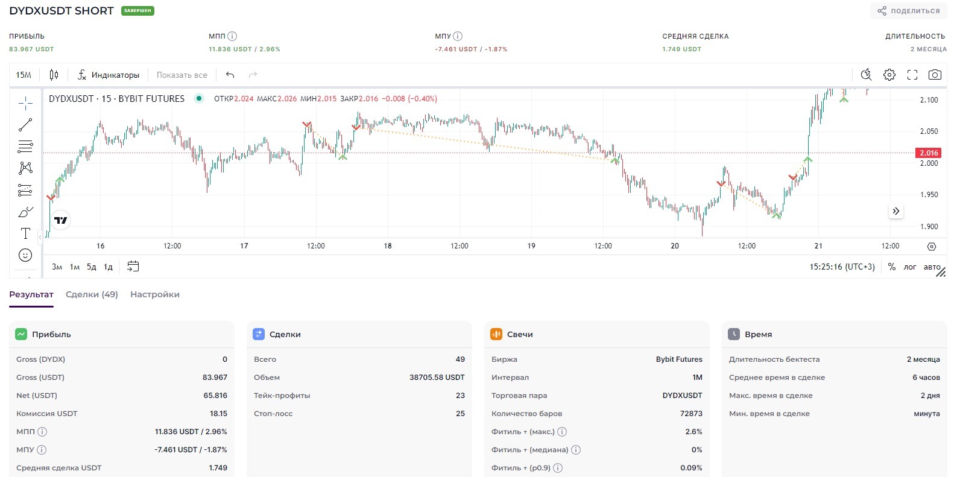The image size is (957, 477).
Task: Switch to the Сделки (49) tab
Action: click(x=92, y=294)
